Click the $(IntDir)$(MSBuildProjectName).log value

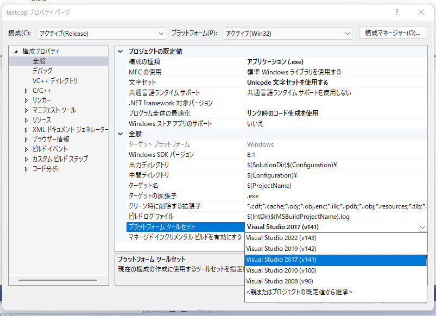336,217
